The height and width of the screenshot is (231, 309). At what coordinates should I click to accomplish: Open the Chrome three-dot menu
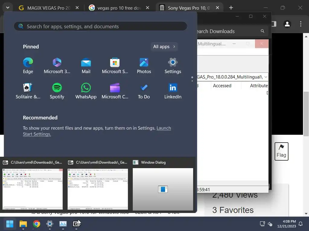point(301,24)
